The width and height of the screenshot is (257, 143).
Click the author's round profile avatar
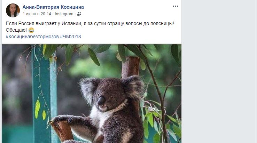tap(13, 10)
